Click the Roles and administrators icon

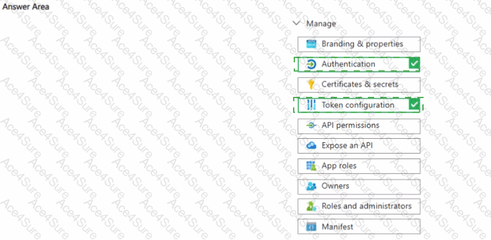(312, 207)
